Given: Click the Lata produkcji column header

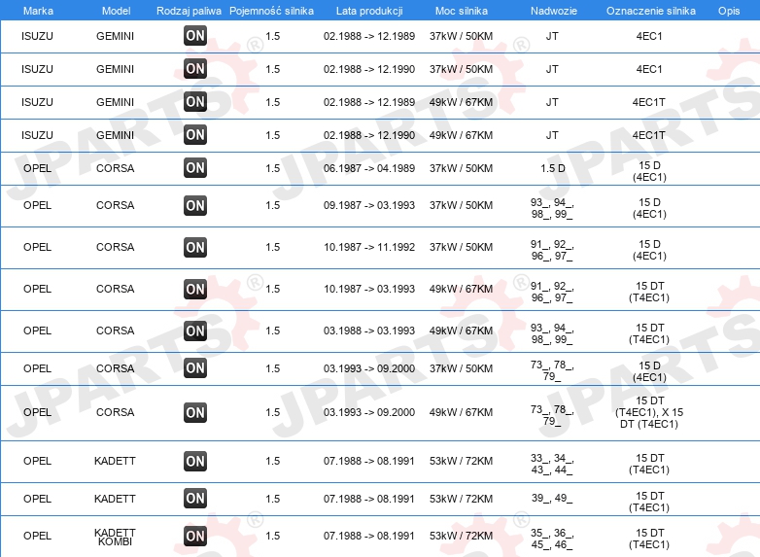Looking at the screenshot, I should 369,11.
